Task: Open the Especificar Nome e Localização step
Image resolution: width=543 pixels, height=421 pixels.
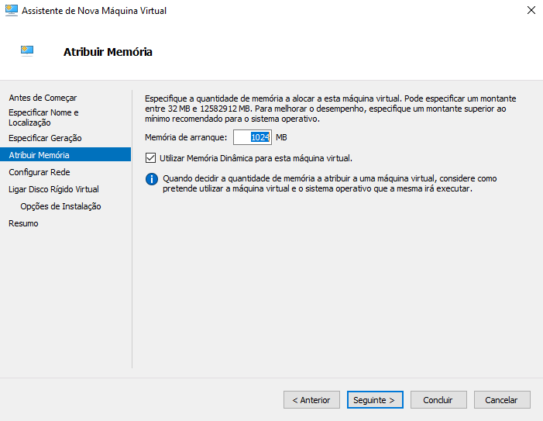Action: tap(43, 117)
